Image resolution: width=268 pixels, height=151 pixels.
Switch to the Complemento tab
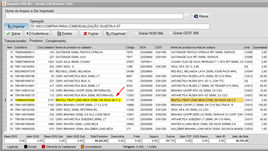point(56,41)
